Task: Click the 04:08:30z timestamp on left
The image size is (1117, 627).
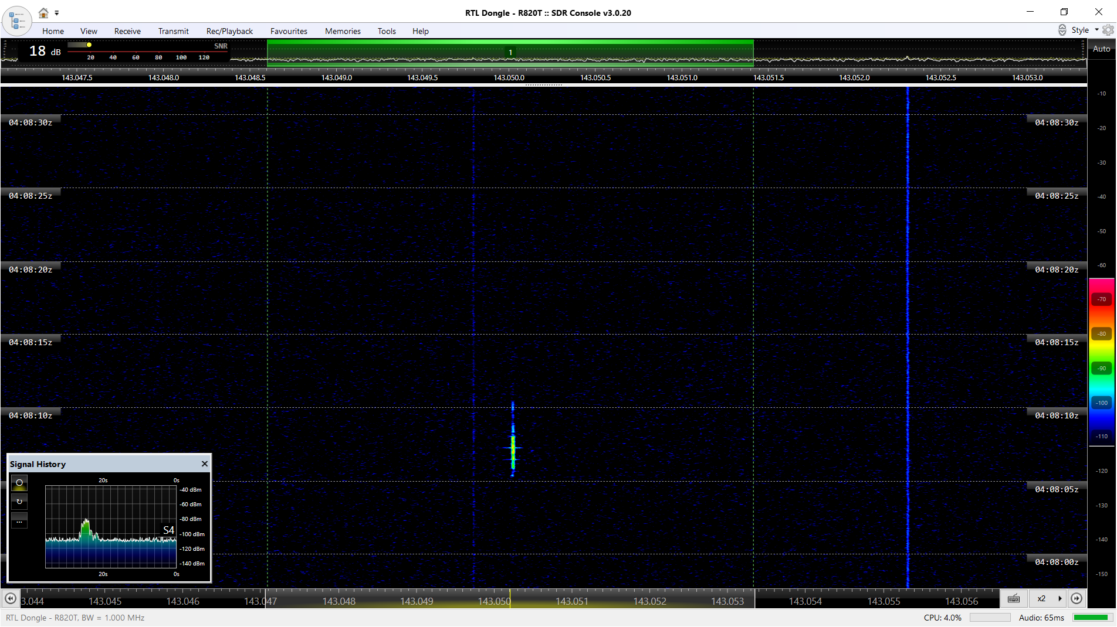Action: coord(31,122)
